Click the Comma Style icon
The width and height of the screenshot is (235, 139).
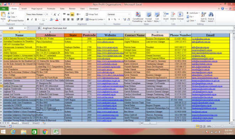coord(119,20)
